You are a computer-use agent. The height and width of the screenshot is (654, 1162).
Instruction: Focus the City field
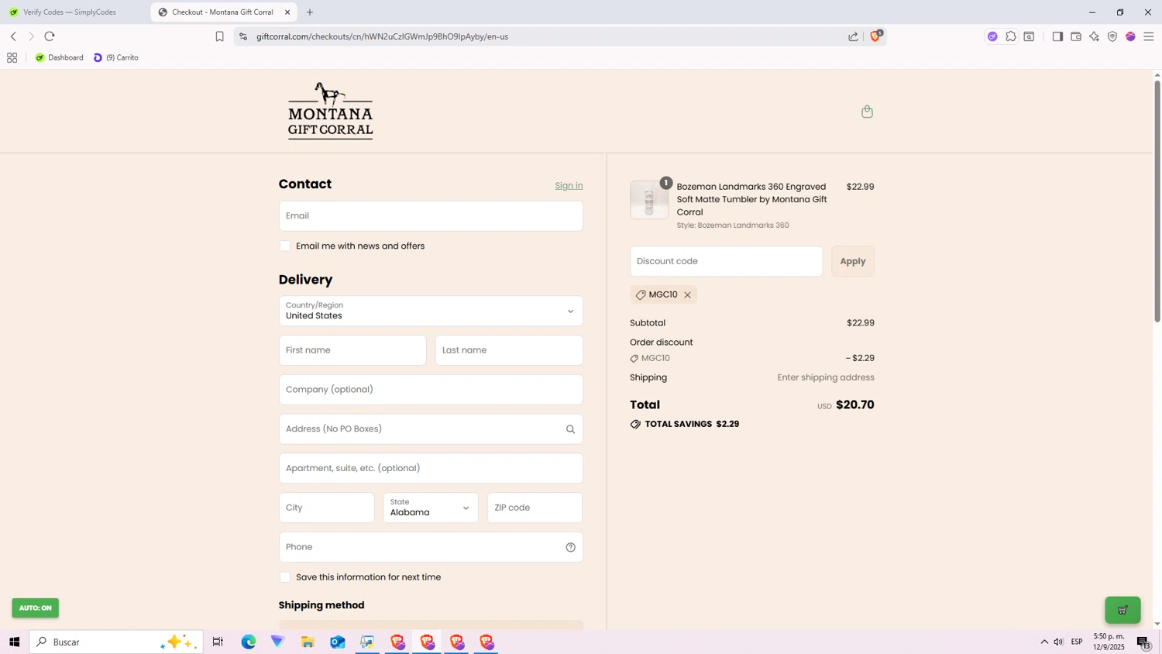tap(326, 508)
